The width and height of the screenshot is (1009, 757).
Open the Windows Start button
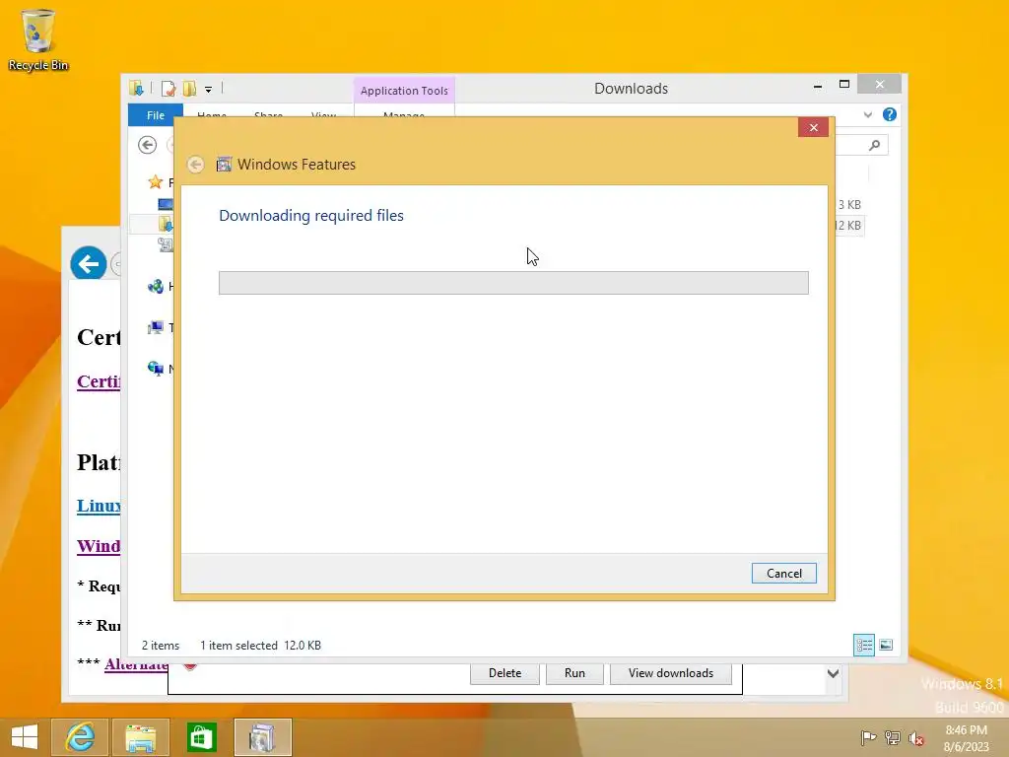pyautogui.click(x=25, y=737)
